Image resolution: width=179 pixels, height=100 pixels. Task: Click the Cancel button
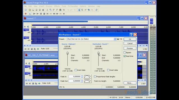(130, 43)
